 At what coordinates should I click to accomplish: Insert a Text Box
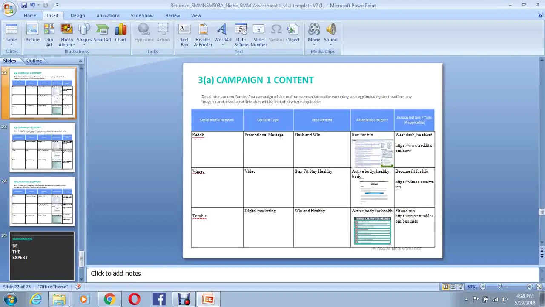184,35
